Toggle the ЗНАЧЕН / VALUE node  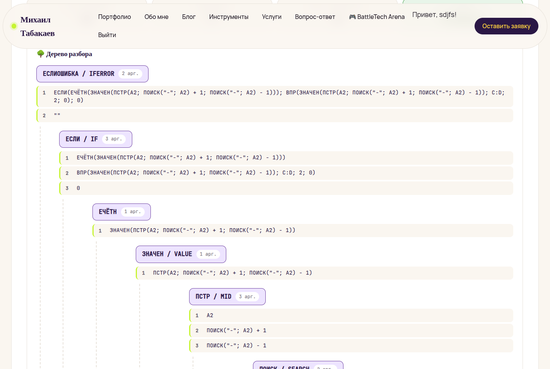coord(181,254)
